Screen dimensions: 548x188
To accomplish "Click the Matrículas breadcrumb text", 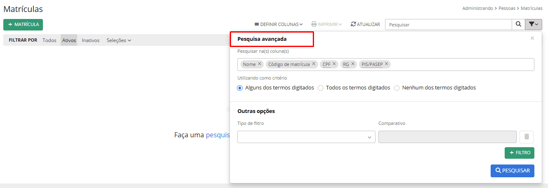I will (531, 8).
